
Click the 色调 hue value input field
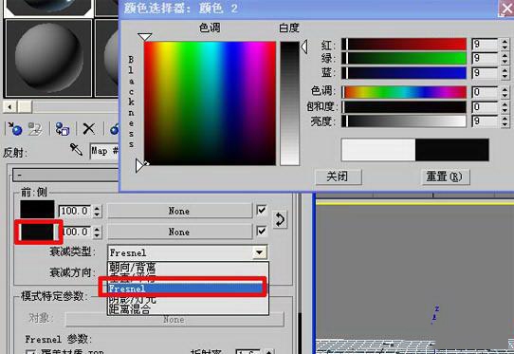[485, 92]
